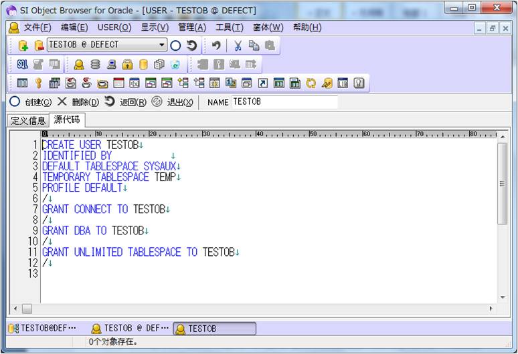Screen dimensions: 518x354
Task: Click status bar text 0个对象存在
Action: 113,342
